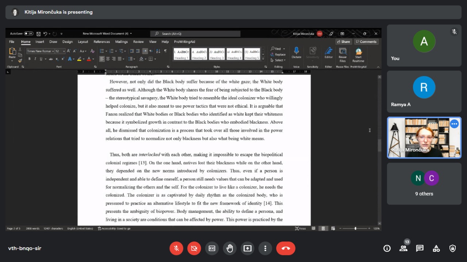The image size is (467, 262).
Task: Open the Change Case Aa dropdown
Action: tap(83, 51)
